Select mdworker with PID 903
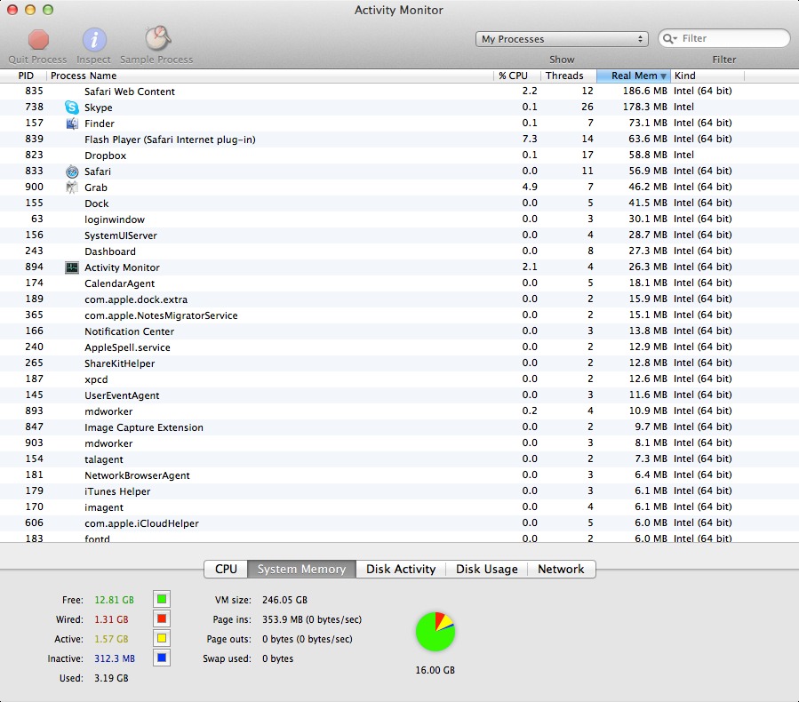 [x=400, y=443]
